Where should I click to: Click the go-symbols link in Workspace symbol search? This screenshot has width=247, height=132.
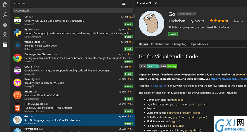click(193, 130)
